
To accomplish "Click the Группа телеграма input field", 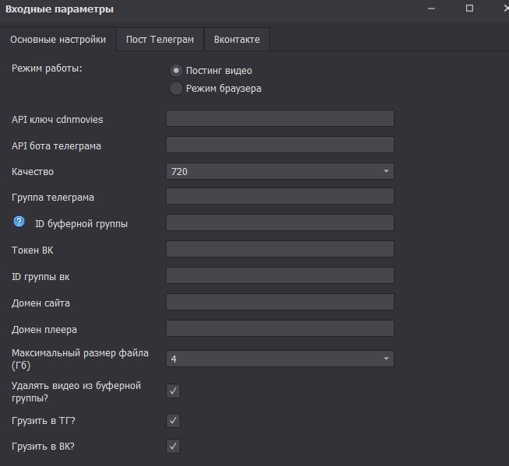I will 279,196.
